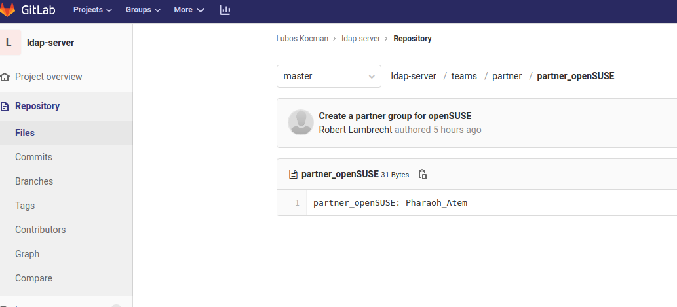Open the Projects dropdown menu
This screenshot has height=307, width=677.
click(92, 9)
